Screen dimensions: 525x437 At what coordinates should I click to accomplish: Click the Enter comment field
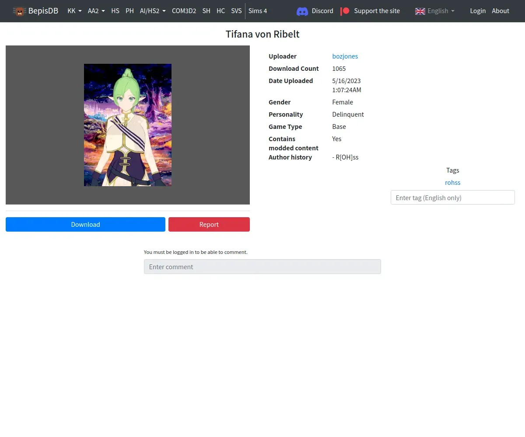(262, 267)
